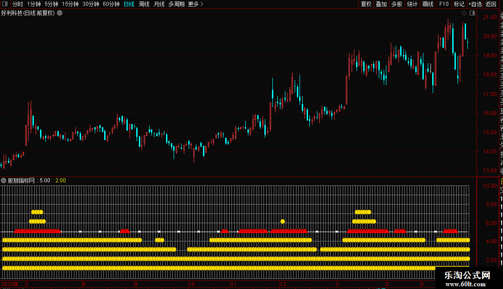
Task: Click the yellow indicator value 2.00
Action: pyautogui.click(x=61, y=181)
